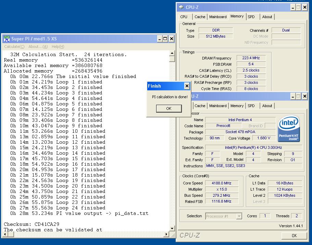Click the Checksum: CD41CA29 line in Super PI
Screen dimensions: 312x245
click(x=32, y=224)
